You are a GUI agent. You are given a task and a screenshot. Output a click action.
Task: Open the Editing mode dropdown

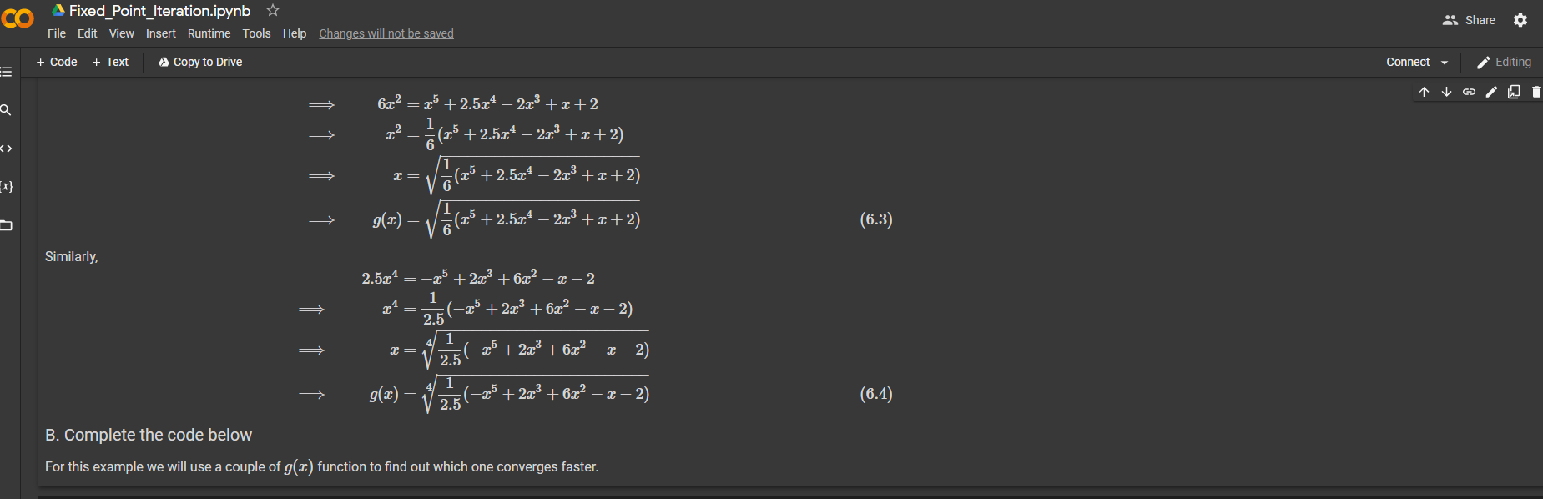[x=1504, y=62]
